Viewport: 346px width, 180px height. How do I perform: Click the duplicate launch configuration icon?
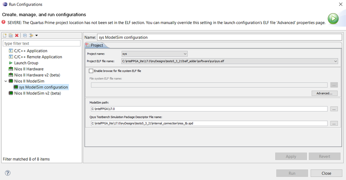coord(11,35)
